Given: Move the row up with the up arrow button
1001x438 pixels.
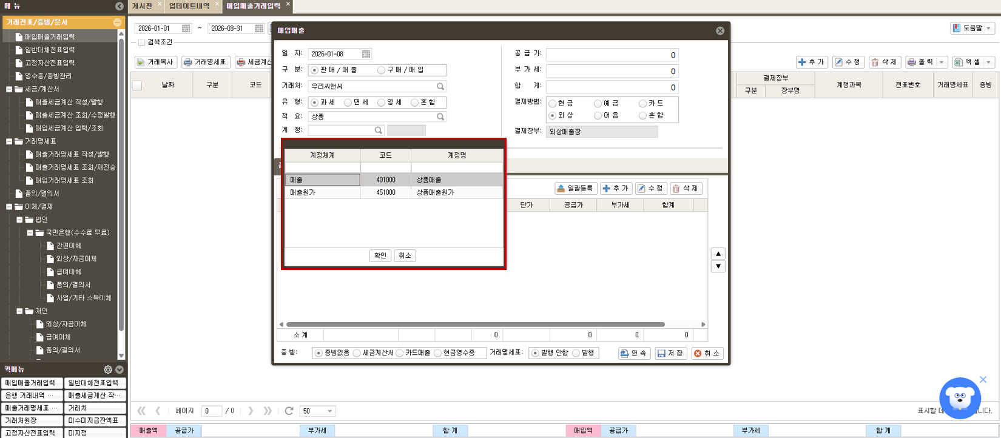Looking at the screenshot, I should [x=718, y=254].
